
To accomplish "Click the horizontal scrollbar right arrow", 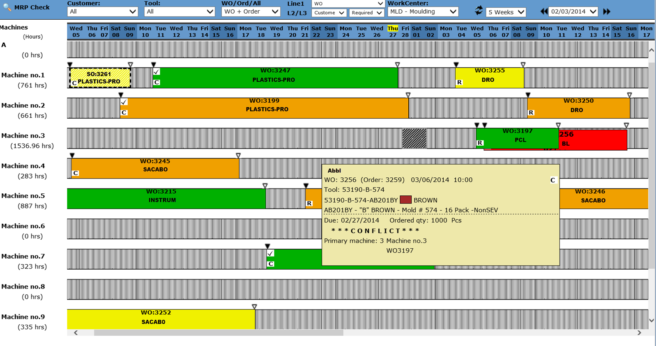I will (x=639, y=333).
